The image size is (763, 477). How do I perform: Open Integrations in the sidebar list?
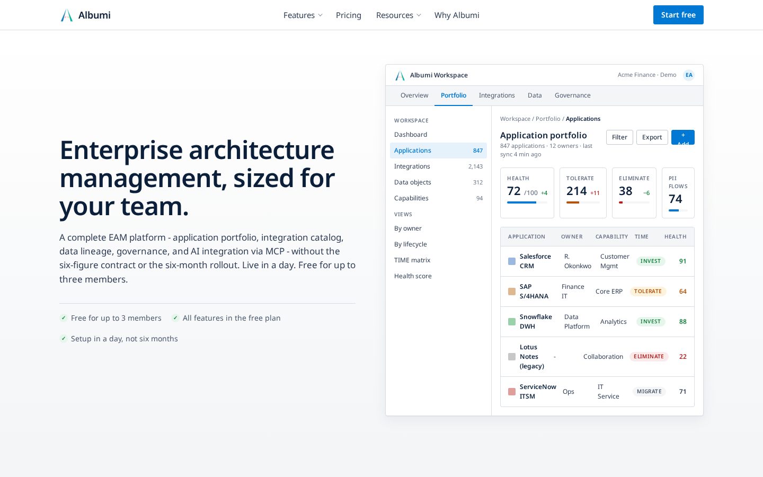pyautogui.click(x=438, y=166)
